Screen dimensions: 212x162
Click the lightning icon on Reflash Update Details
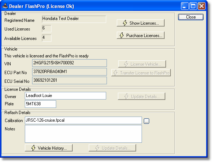[x=97, y=148]
